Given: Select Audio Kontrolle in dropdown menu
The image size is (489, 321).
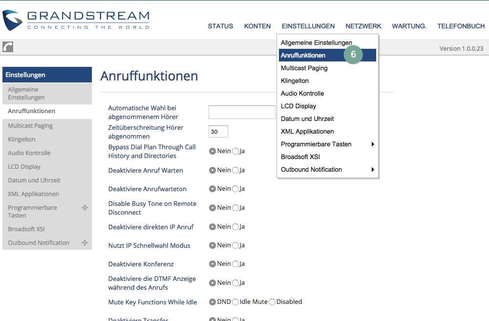Looking at the screenshot, I should point(327,93).
